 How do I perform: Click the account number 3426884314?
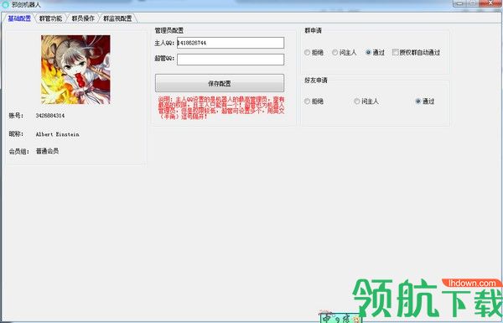pos(50,116)
